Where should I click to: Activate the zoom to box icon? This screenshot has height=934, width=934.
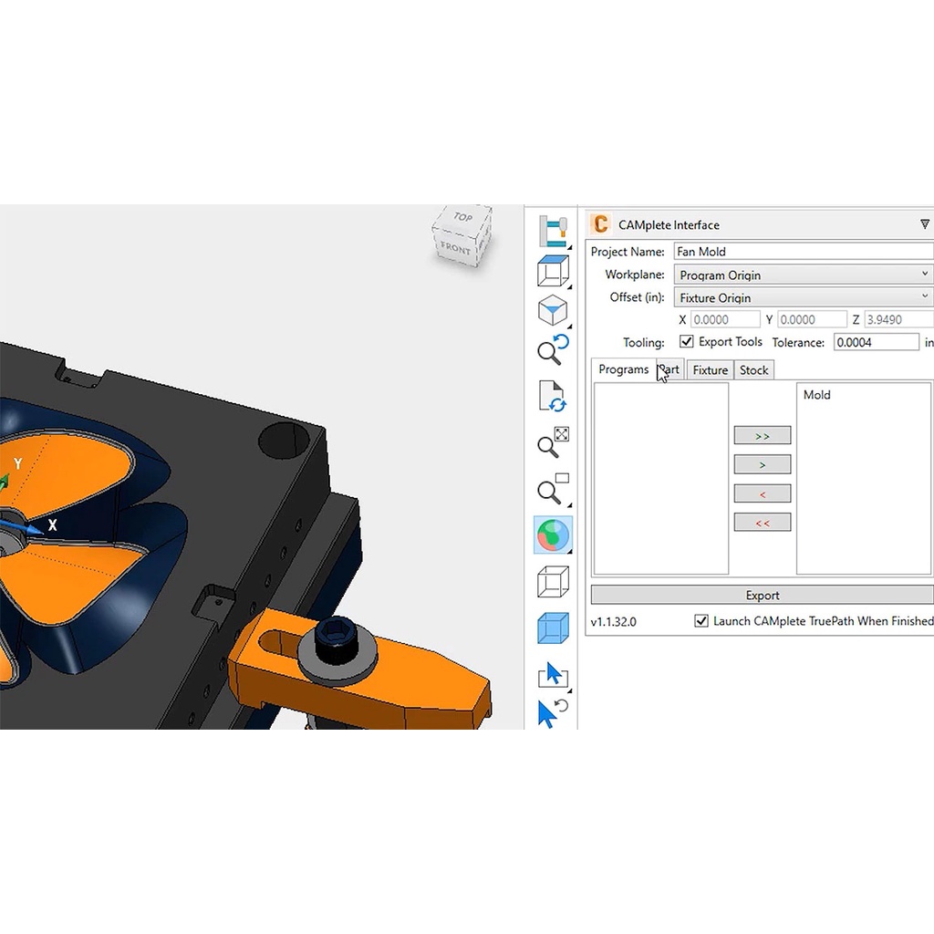tap(553, 489)
